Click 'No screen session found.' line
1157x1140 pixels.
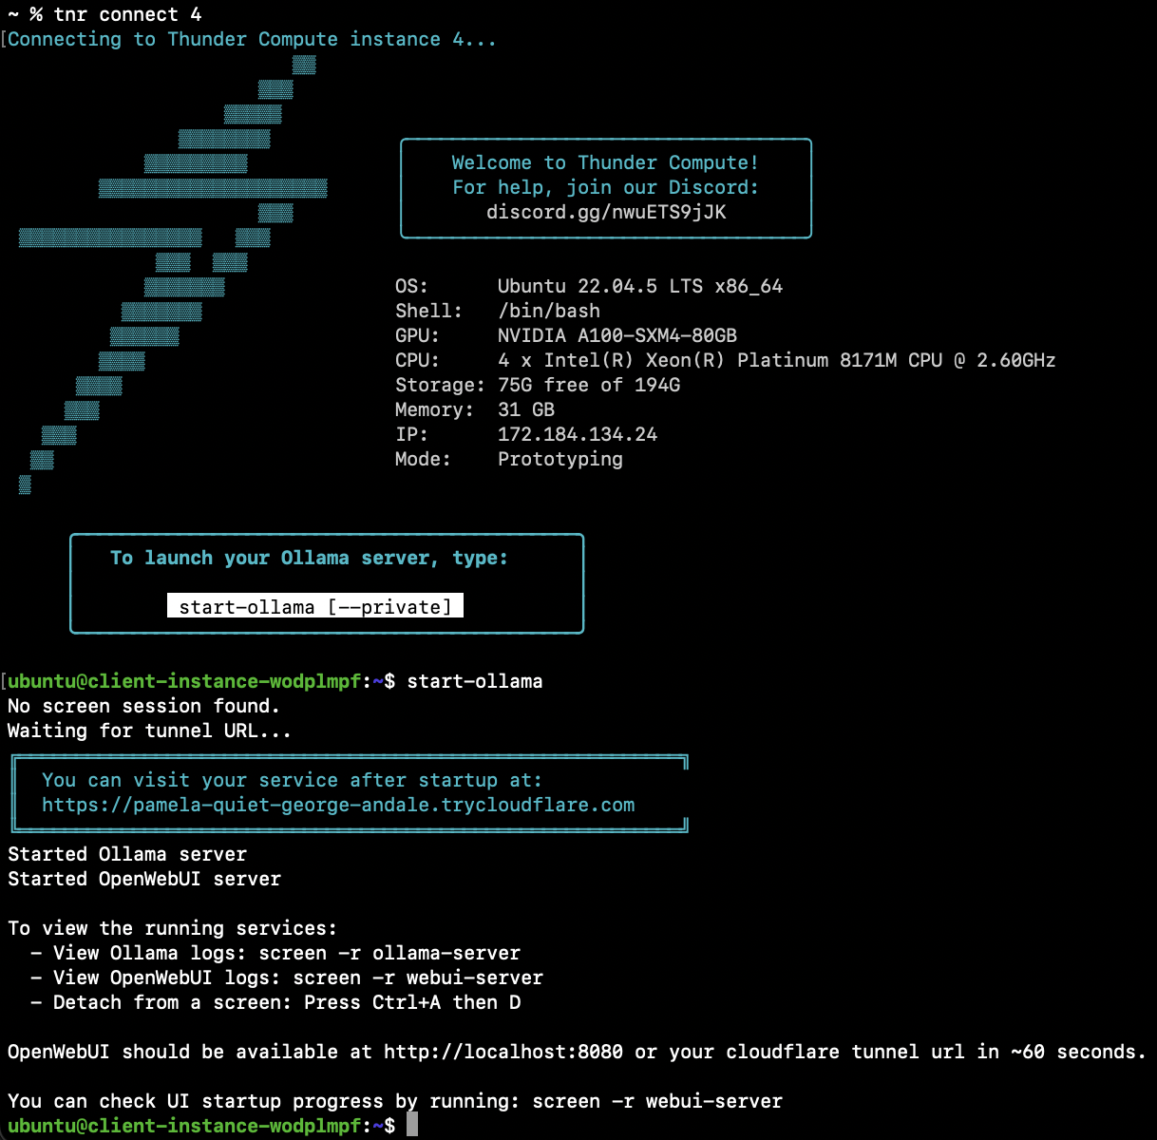143,706
